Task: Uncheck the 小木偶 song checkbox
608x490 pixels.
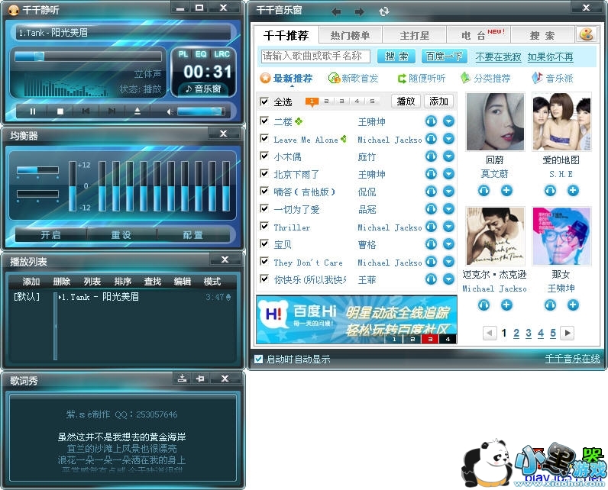Action: pos(264,156)
